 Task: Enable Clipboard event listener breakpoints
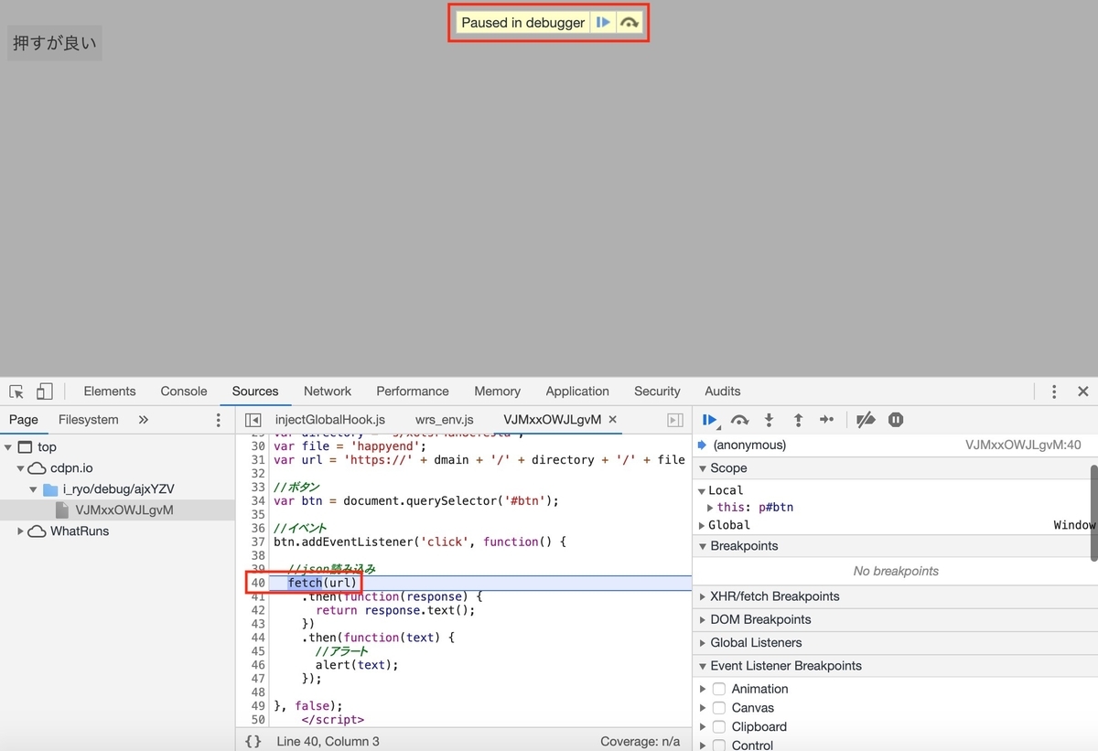point(719,727)
